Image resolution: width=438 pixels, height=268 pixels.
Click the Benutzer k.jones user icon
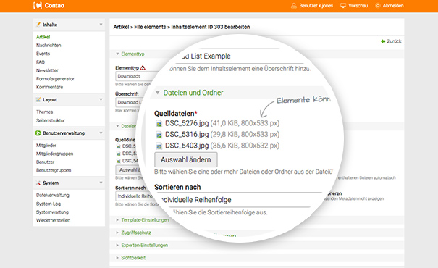pyautogui.click(x=294, y=6)
